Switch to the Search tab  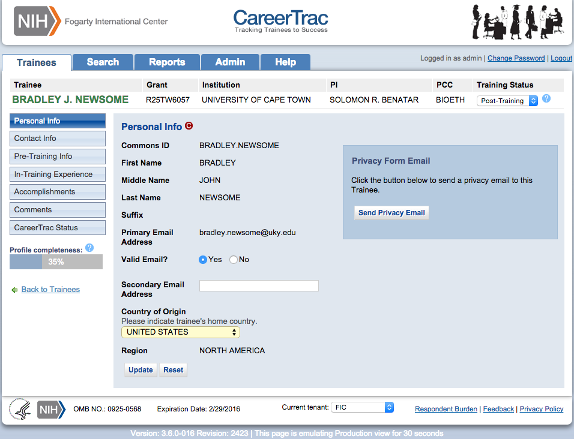[x=103, y=62]
